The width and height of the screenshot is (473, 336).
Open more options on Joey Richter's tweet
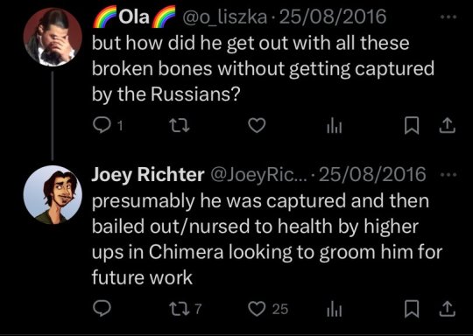[448, 175]
